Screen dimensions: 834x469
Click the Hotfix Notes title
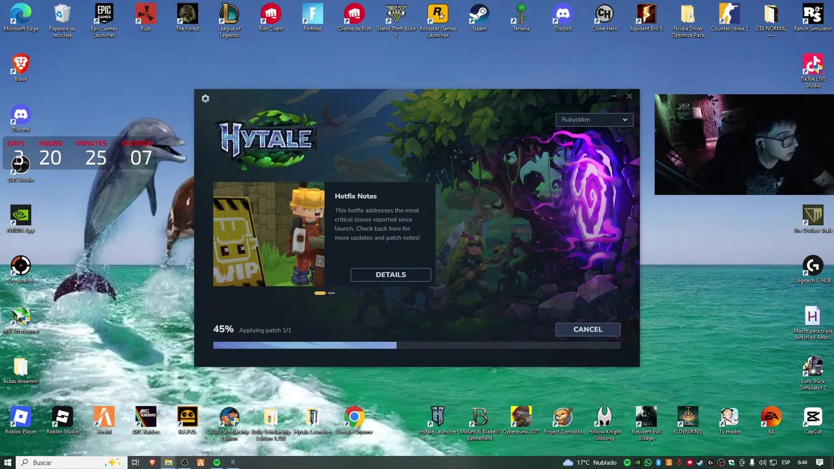tap(356, 196)
